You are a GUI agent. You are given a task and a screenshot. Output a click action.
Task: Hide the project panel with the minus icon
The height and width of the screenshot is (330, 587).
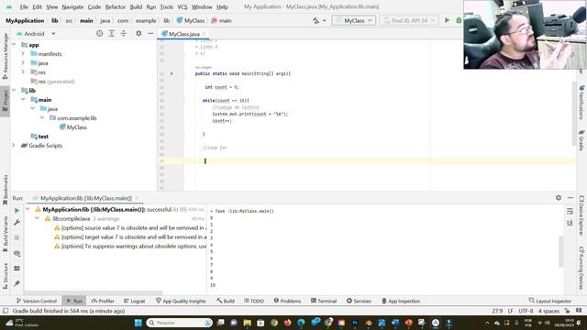pos(150,34)
